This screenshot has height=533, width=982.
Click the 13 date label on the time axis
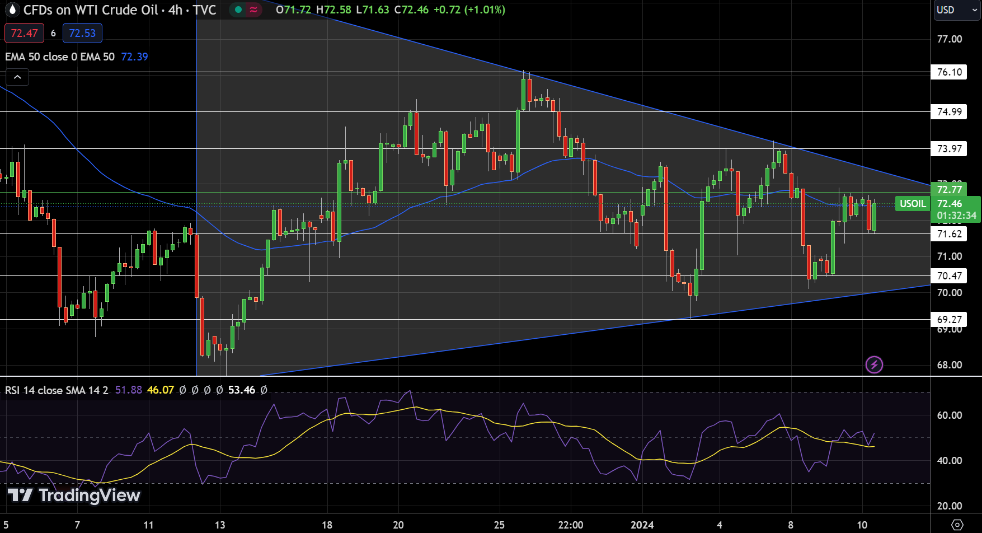click(220, 525)
